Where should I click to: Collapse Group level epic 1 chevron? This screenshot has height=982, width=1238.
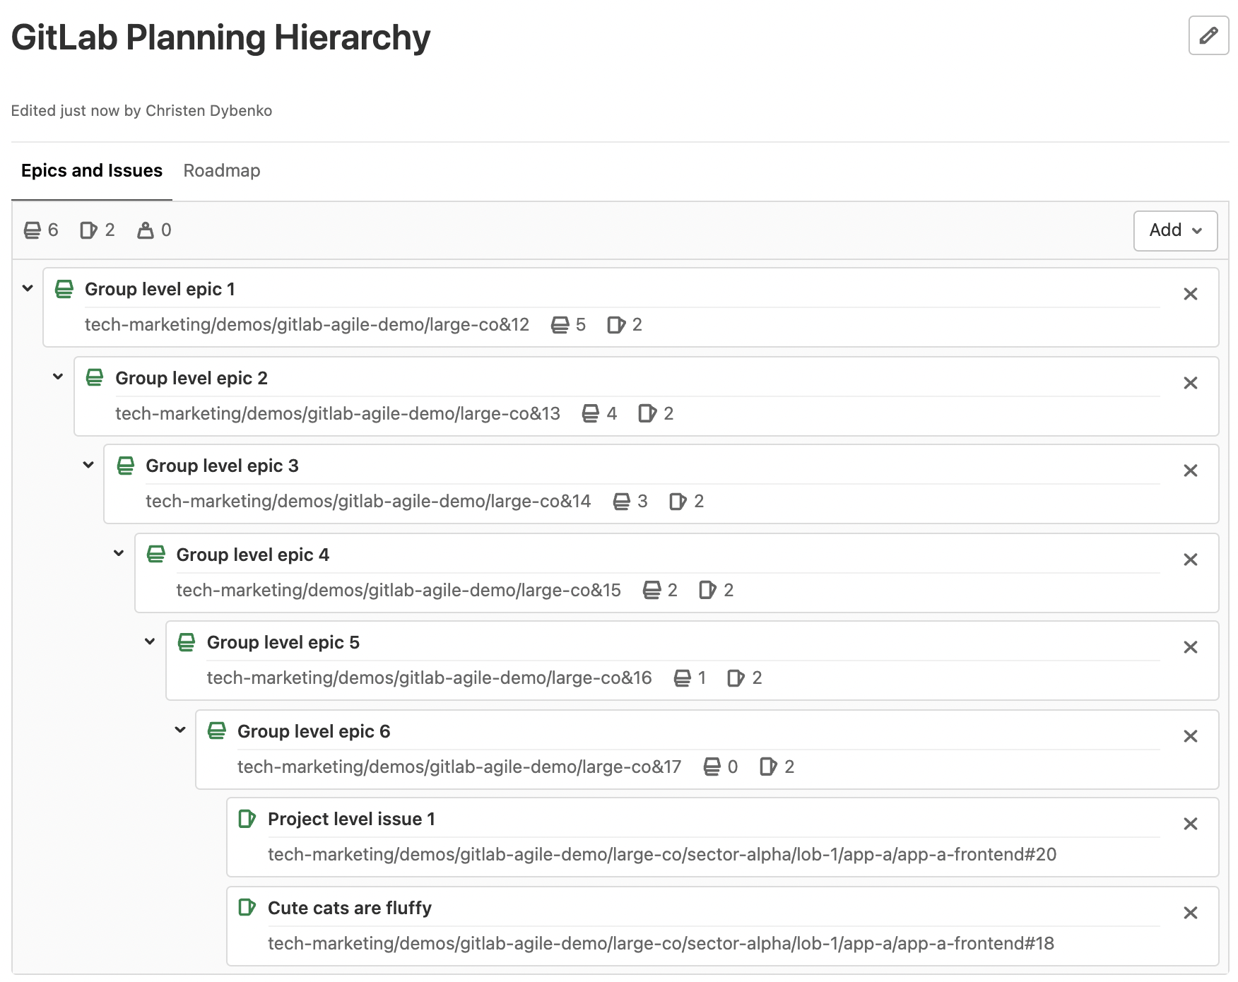pos(28,288)
